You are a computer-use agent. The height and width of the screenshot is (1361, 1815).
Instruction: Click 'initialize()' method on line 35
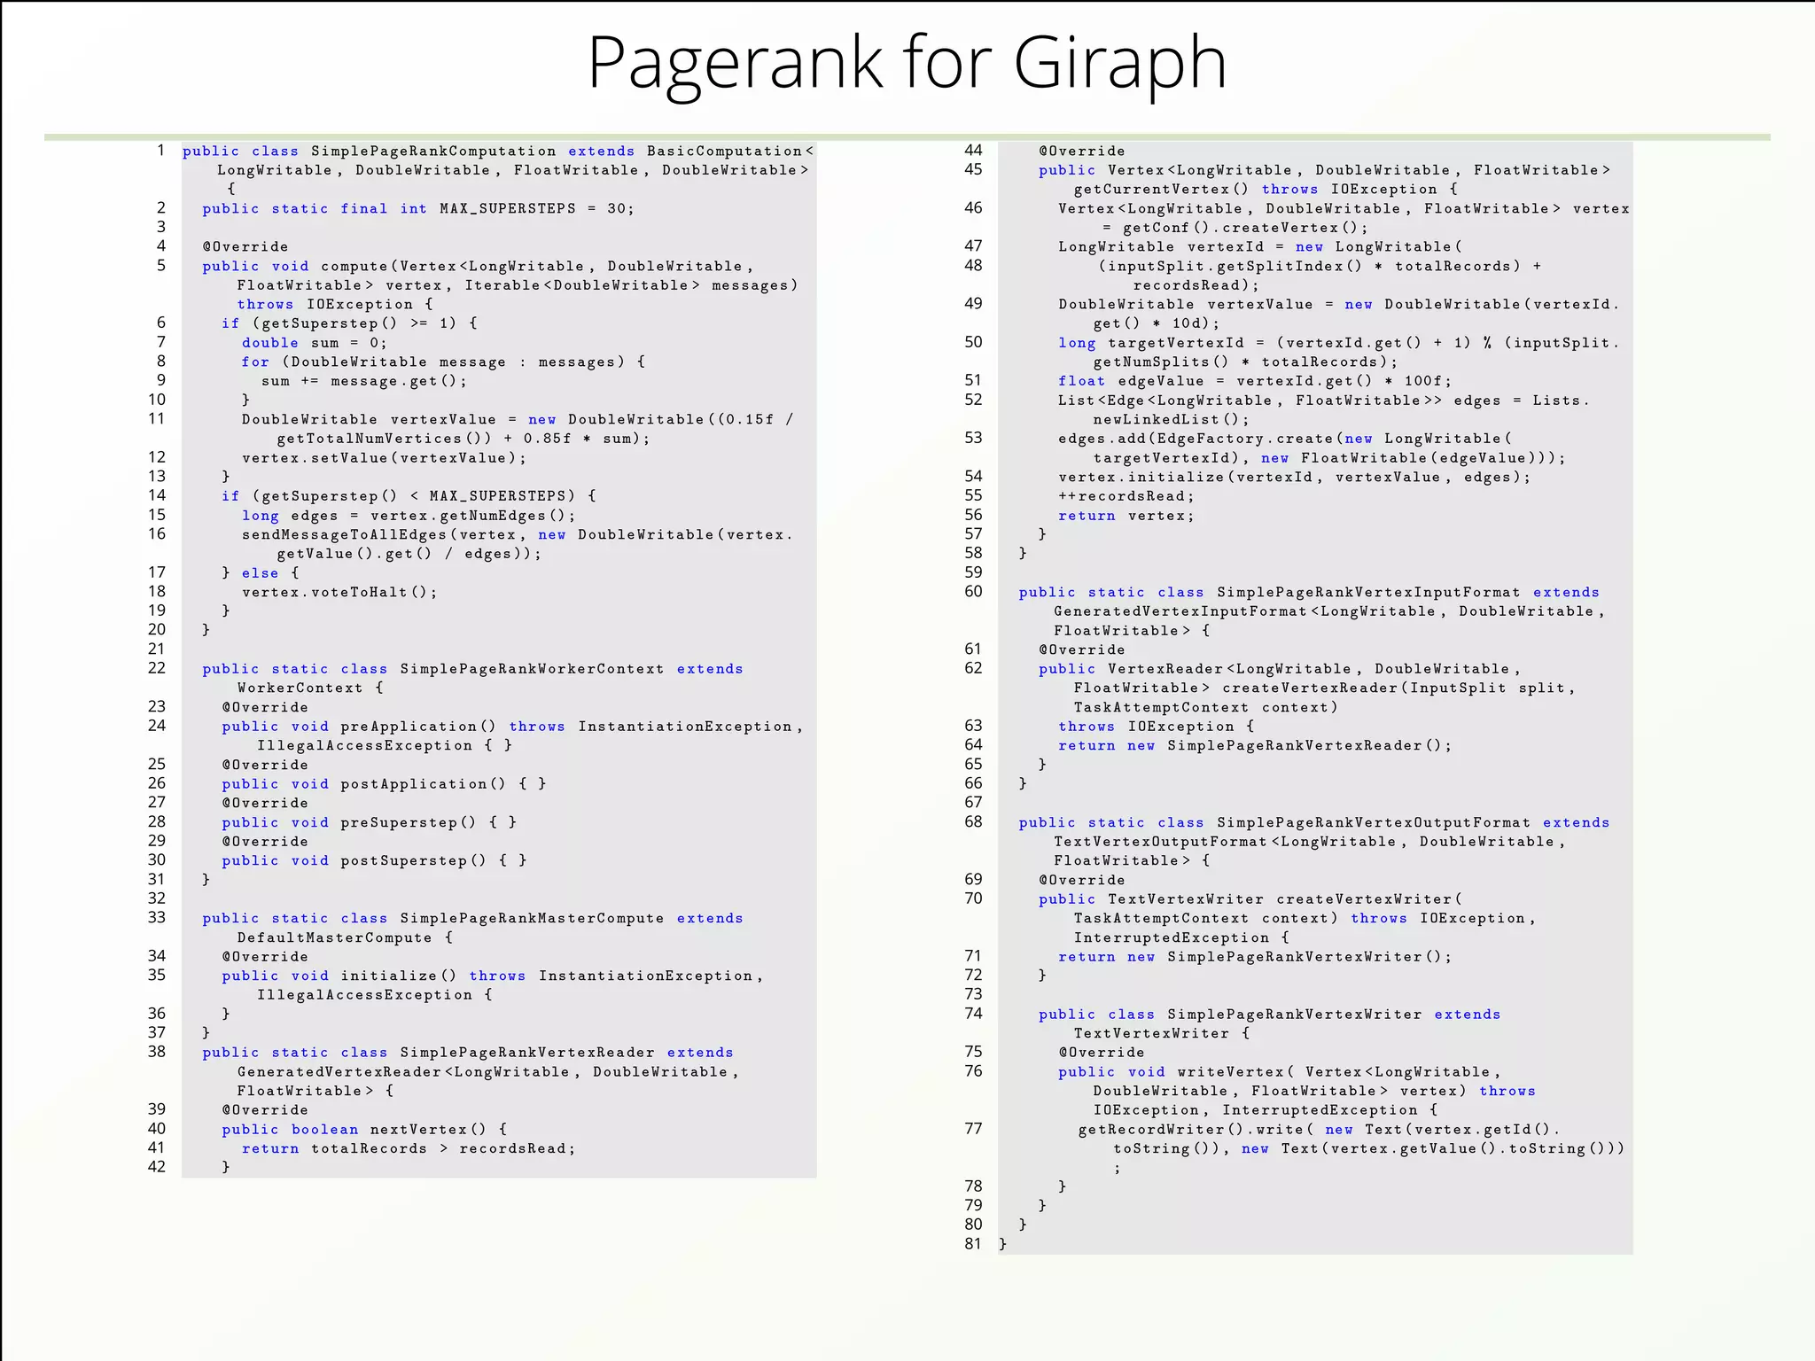399,976
